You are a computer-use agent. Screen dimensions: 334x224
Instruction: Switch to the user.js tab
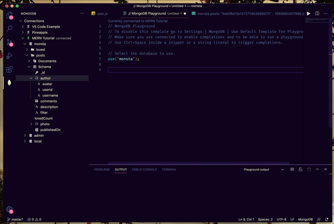pyautogui.click(x=100, y=13)
